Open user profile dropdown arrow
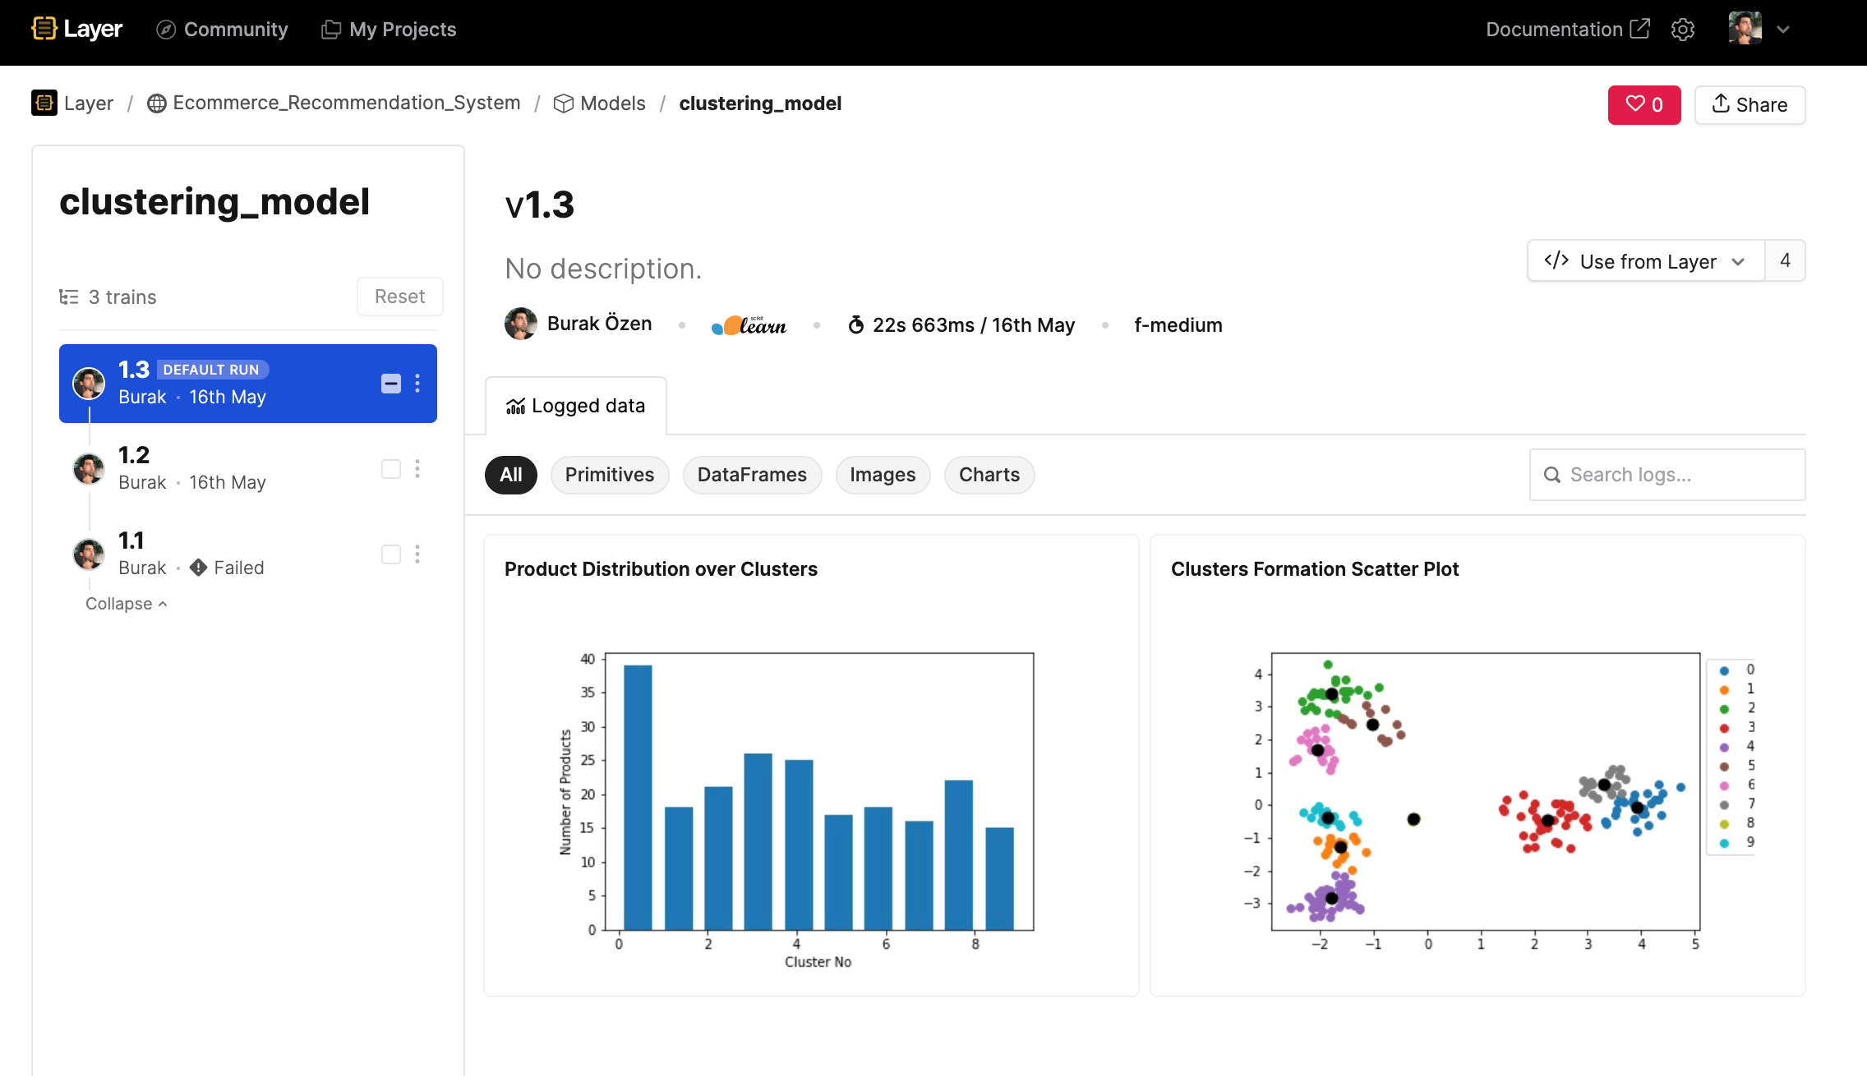Screen dimensions: 1867x1076 tap(1782, 30)
